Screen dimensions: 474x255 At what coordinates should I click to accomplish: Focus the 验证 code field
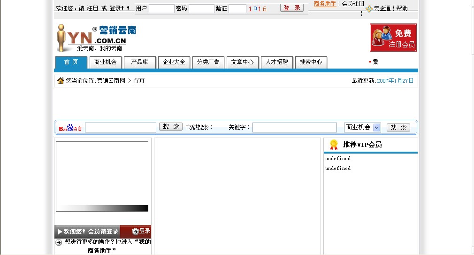237,8
